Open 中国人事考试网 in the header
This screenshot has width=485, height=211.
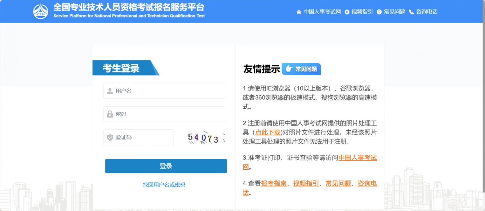322,12
